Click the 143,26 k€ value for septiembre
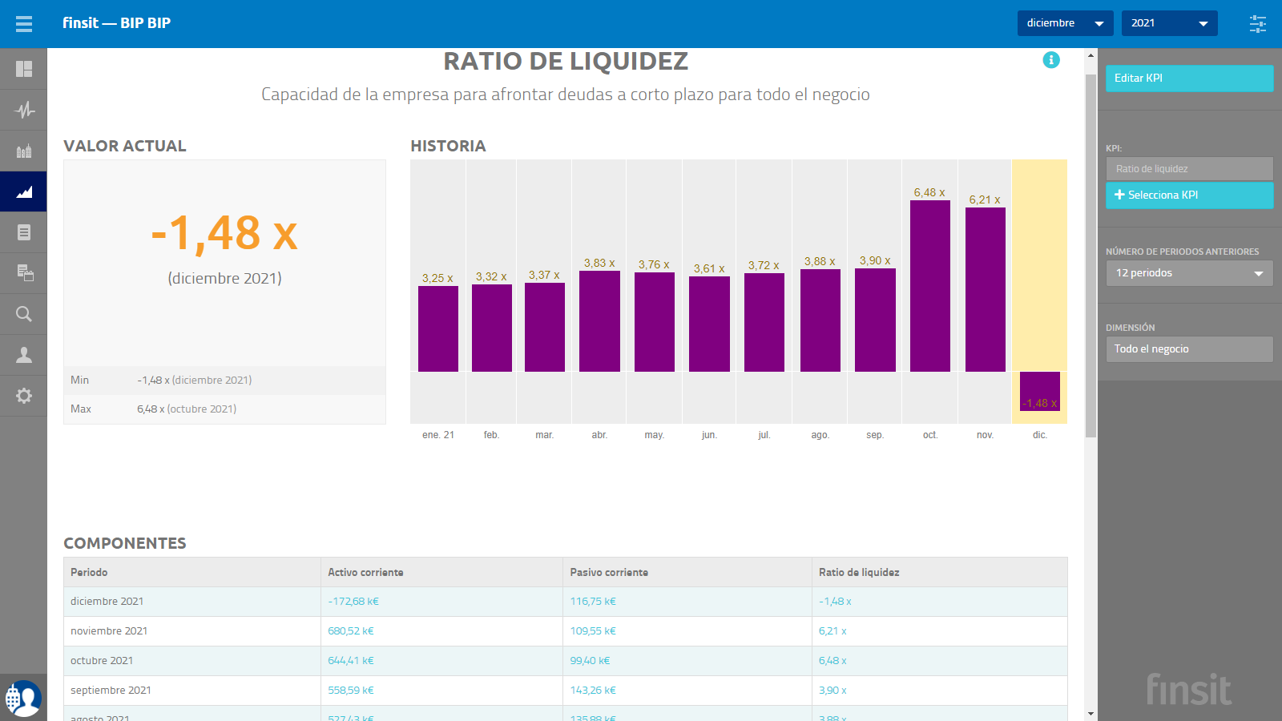The image size is (1282, 721). 593,691
